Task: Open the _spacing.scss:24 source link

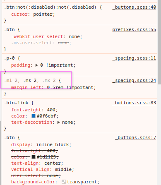Action: coord(134,80)
